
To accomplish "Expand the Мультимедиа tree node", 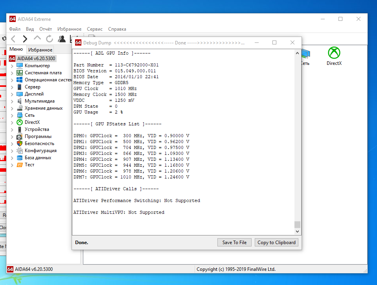I will 12,101.
